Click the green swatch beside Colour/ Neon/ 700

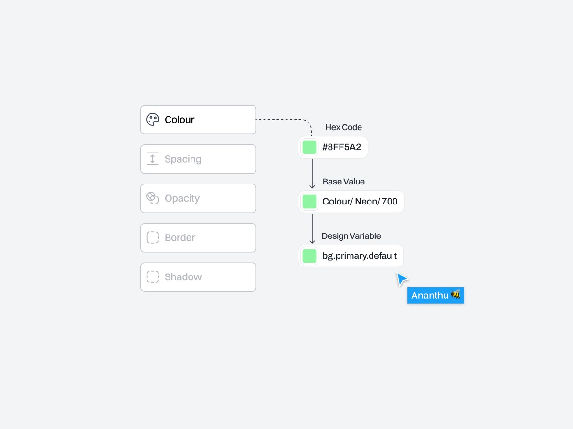point(309,202)
